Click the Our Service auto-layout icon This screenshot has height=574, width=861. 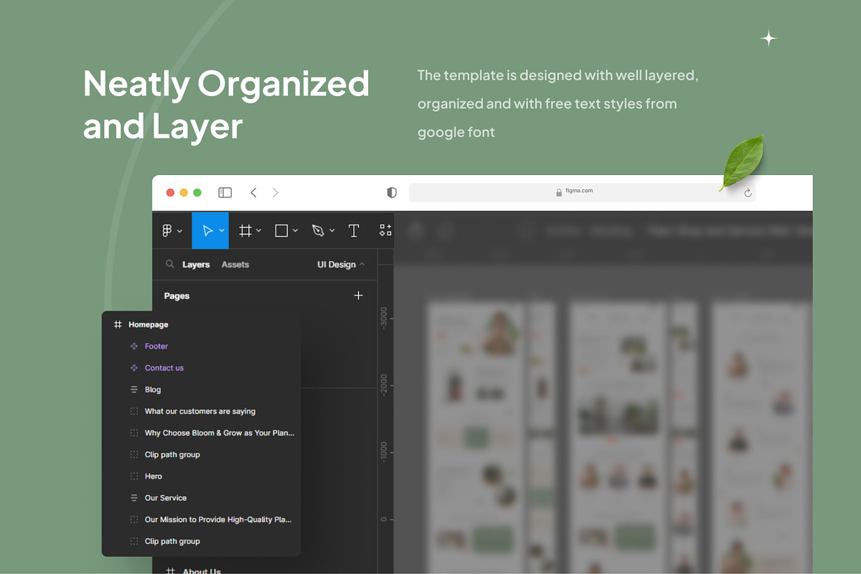pos(134,498)
